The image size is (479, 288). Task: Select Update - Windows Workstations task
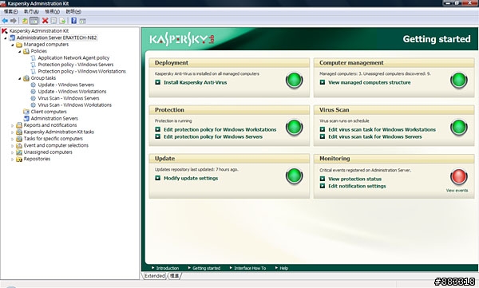pyautogui.click(x=72, y=92)
